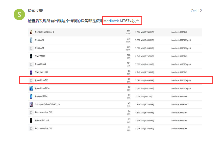Open the 松布卡普 username link
The image size is (224, 142).
coord(35,11)
